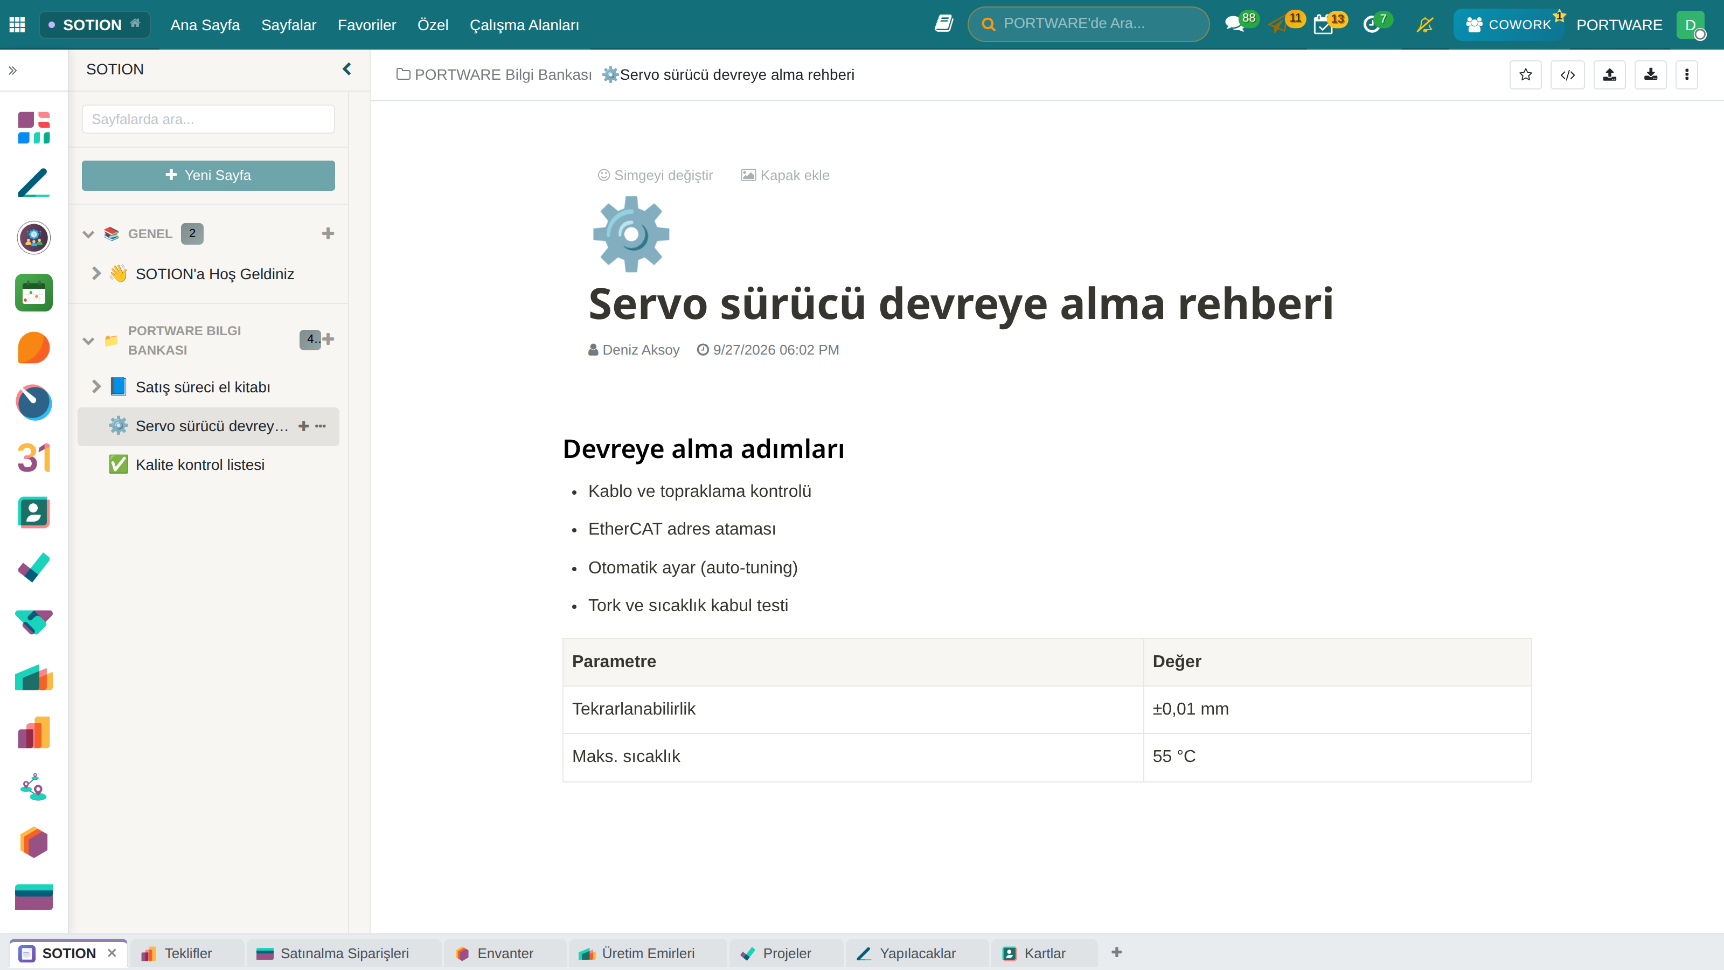Expand SOTION'a Hoş Geldiniz page
1724x970 pixels.
coord(96,273)
